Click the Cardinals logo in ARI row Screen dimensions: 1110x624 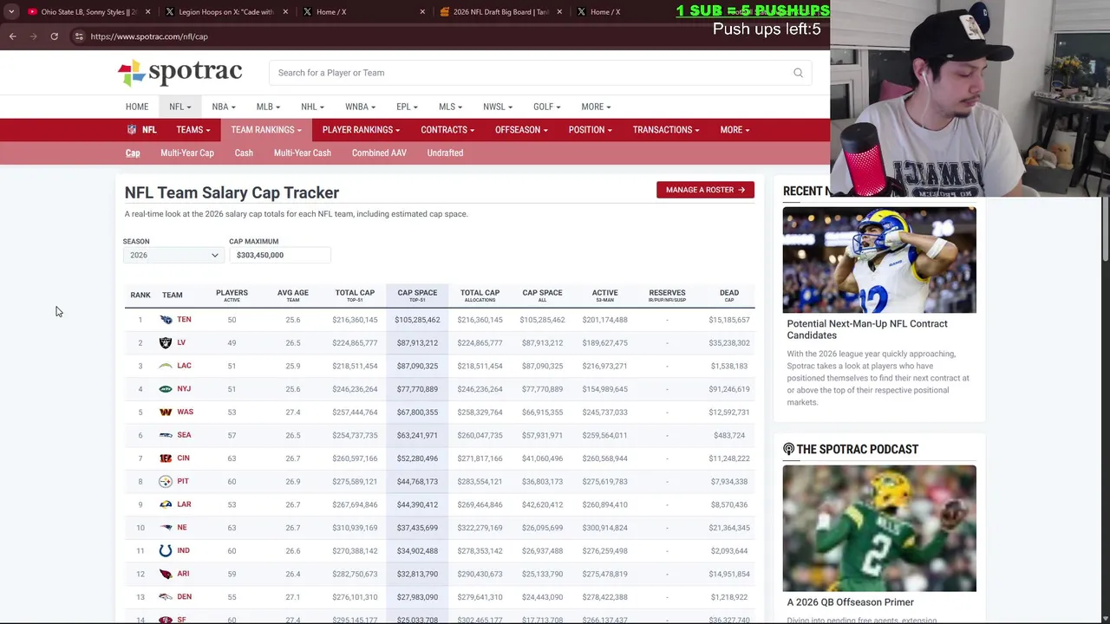(166, 574)
